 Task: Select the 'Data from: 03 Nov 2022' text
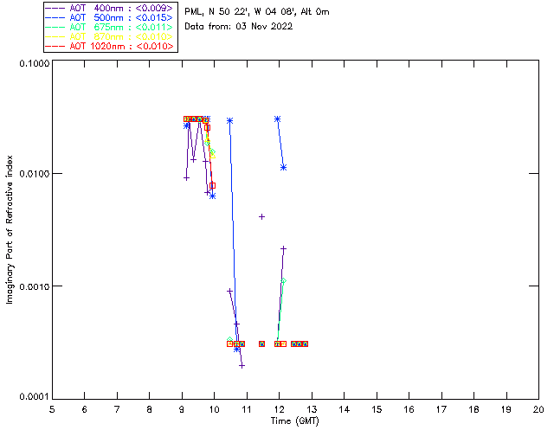pos(239,27)
